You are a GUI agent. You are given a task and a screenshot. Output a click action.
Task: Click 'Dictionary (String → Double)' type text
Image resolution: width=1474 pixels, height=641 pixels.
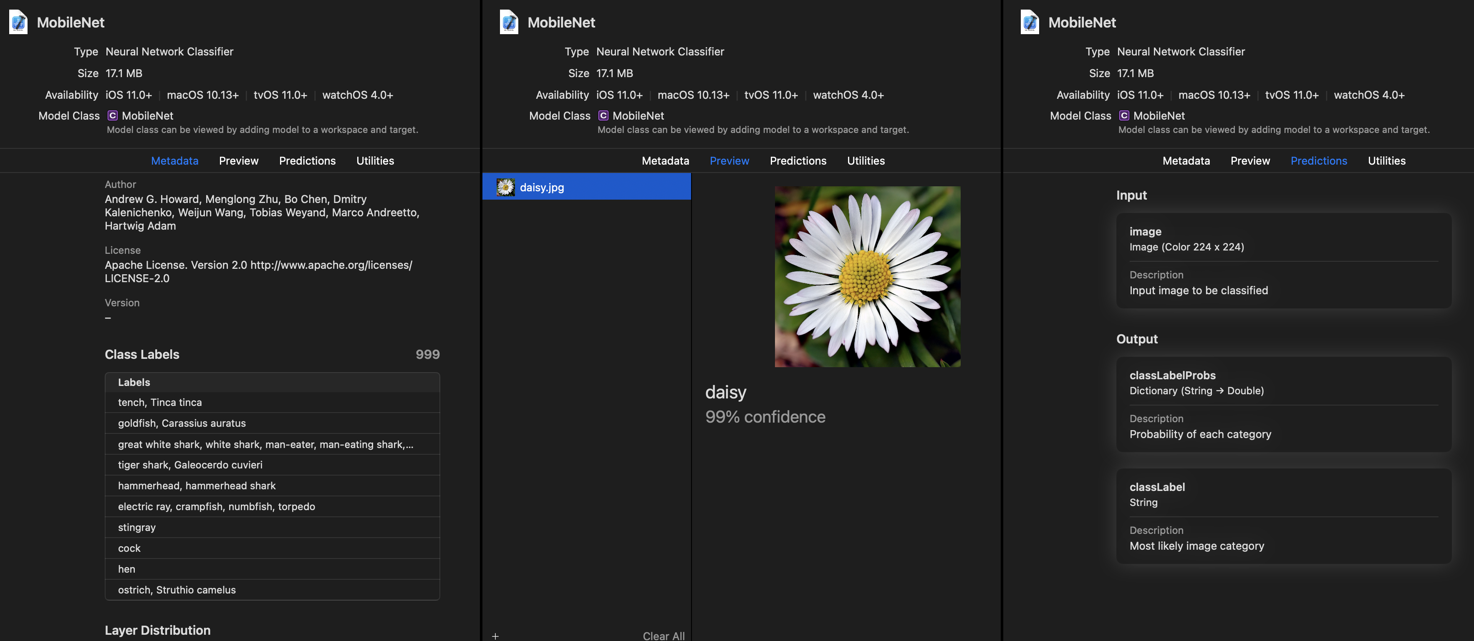(1196, 391)
